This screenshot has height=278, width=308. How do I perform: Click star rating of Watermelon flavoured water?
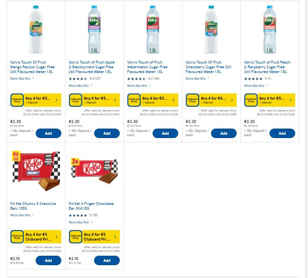tap(136, 79)
